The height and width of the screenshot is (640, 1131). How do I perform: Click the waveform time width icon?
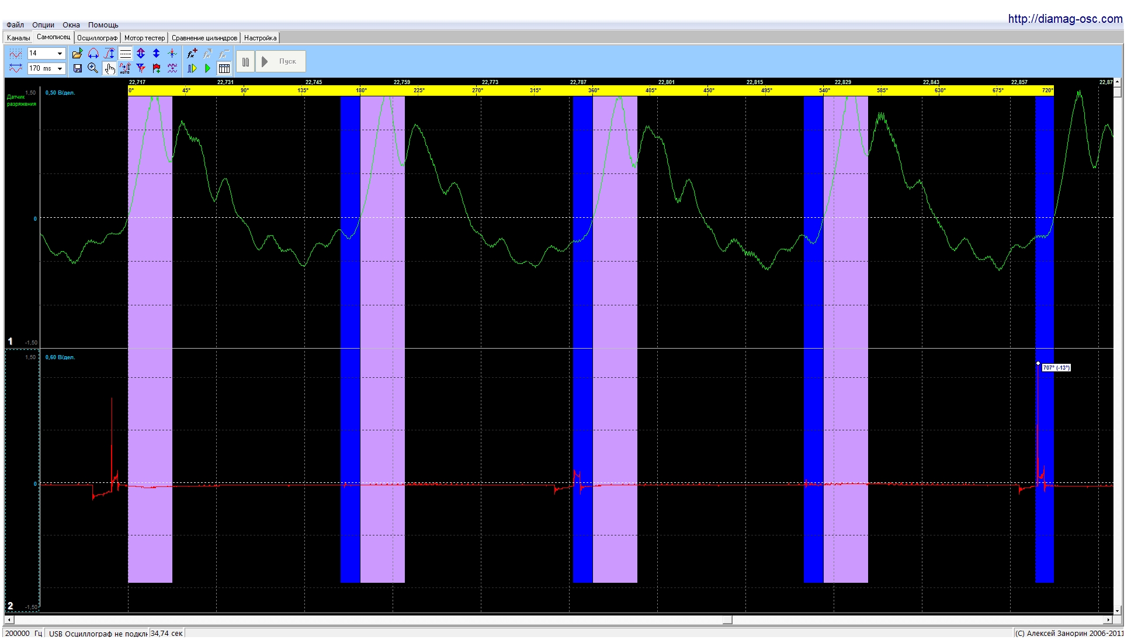[x=16, y=68]
